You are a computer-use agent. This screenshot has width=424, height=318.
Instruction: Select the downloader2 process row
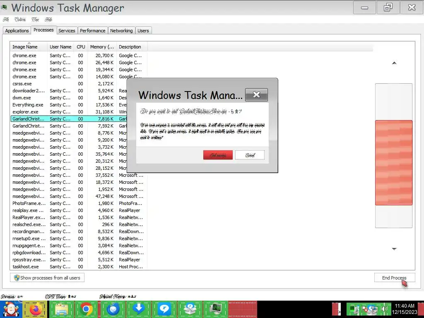coord(69,91)
